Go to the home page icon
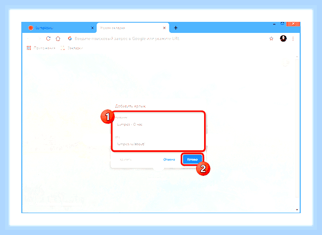The height and width of the screenshot is (235, 322). 58,38
